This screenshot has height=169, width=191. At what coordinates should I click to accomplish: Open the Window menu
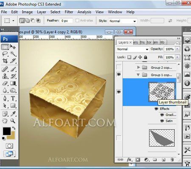click(115, 12)
